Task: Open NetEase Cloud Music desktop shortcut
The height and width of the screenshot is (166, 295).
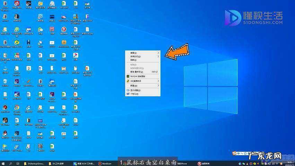Action: pos(16,5)
